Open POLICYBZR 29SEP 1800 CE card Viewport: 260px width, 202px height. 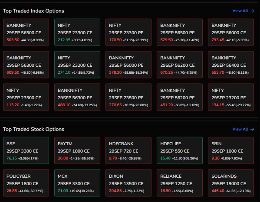(x=26, y=183)
